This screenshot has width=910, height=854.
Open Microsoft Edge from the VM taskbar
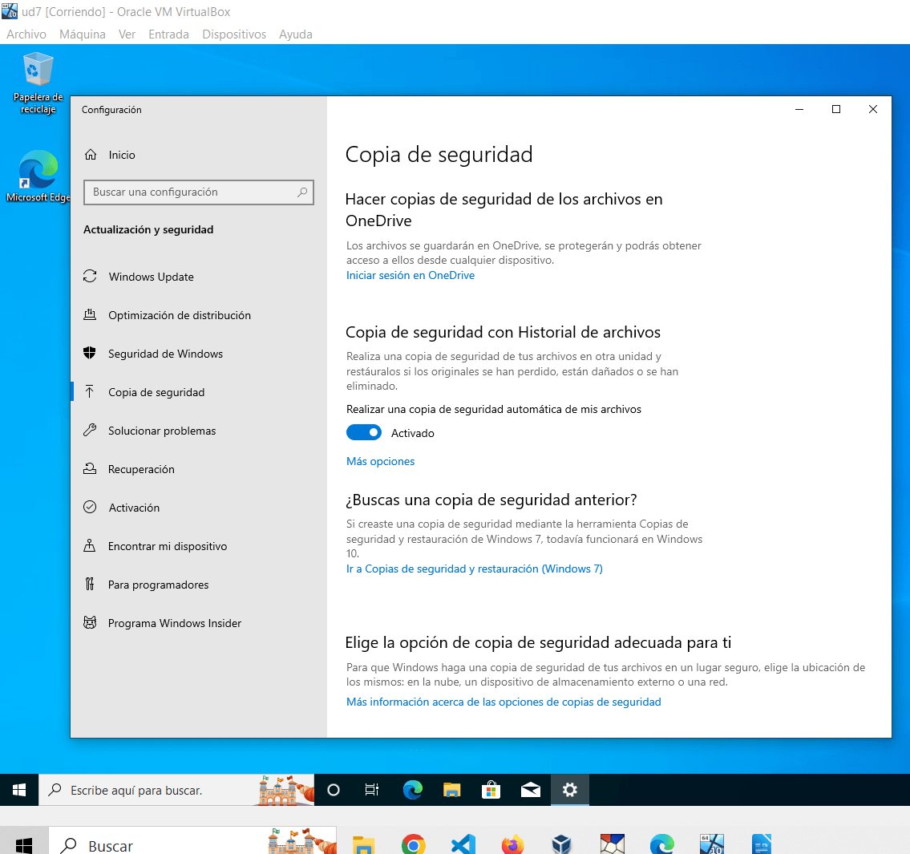tap(413, 790)
